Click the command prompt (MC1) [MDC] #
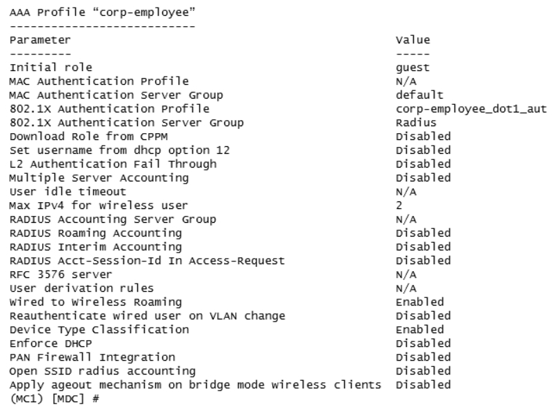 point(54,399)
